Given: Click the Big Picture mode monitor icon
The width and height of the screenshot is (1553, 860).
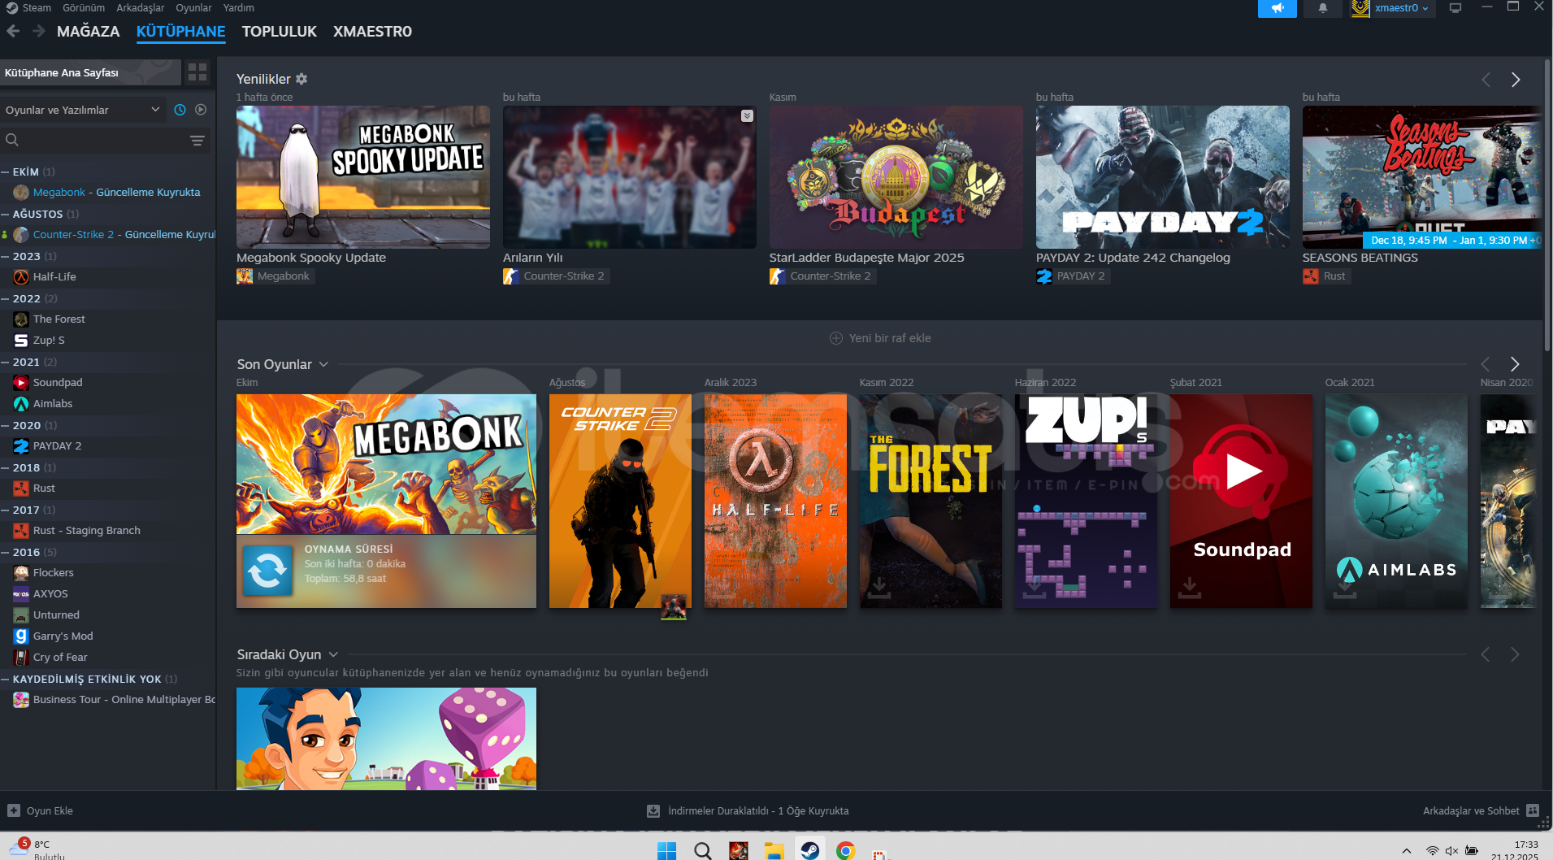Looking at the screenshot, I should (1455, 8).
